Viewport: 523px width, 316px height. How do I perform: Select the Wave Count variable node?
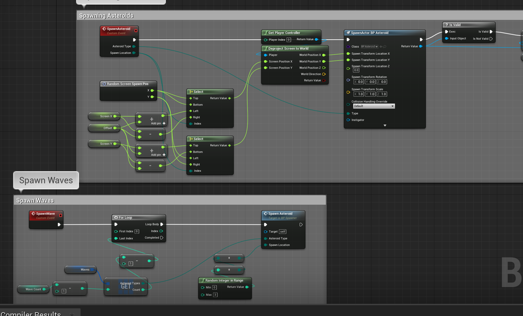click(x=33, y=289)
